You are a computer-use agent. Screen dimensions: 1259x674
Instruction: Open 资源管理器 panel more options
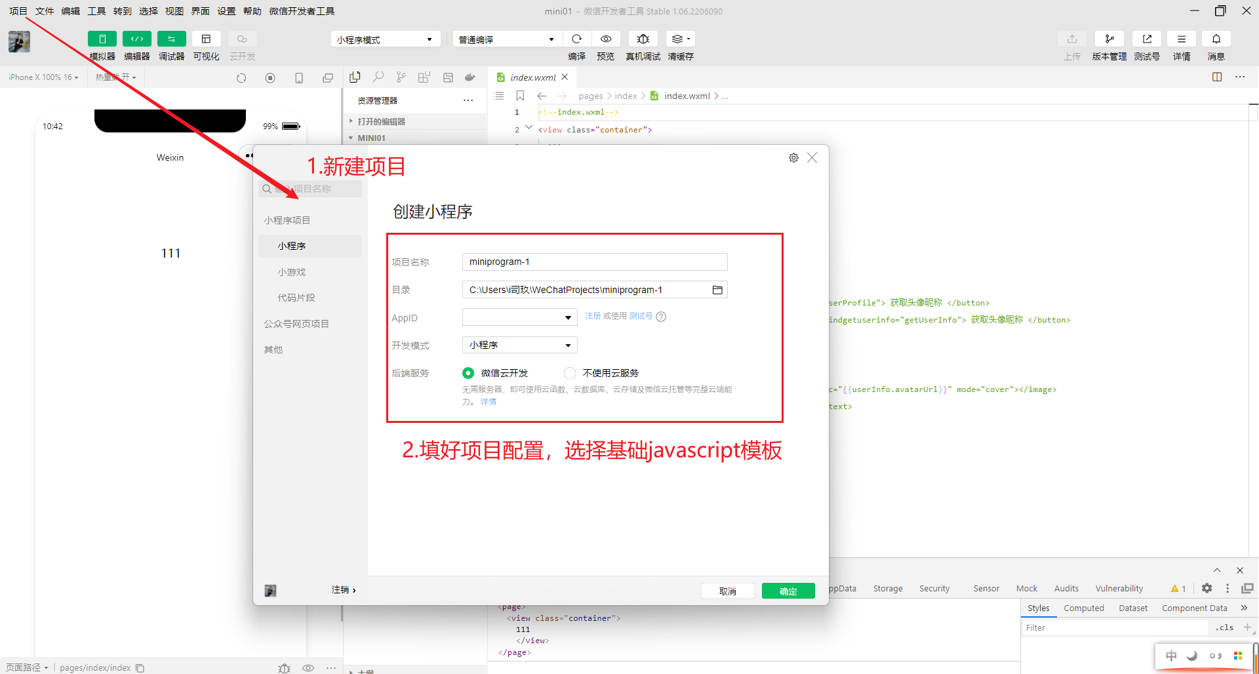[x=468, y=100]
